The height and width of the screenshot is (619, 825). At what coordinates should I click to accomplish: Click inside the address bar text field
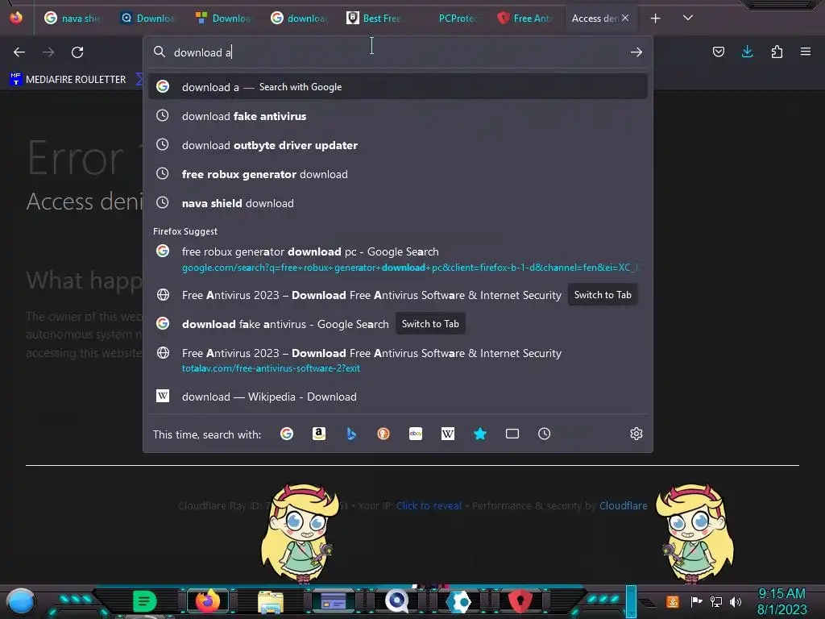click(397, 52)
